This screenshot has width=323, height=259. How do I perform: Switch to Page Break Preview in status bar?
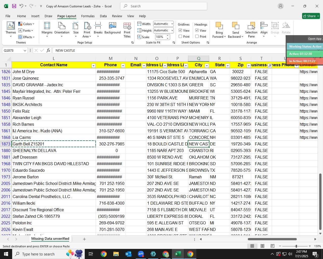tap(272, 246)
